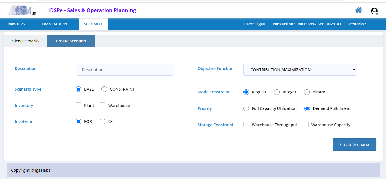This screenshot has width=386, height=179.
Task: Focus the Description input field
Action: click(125, 70)
